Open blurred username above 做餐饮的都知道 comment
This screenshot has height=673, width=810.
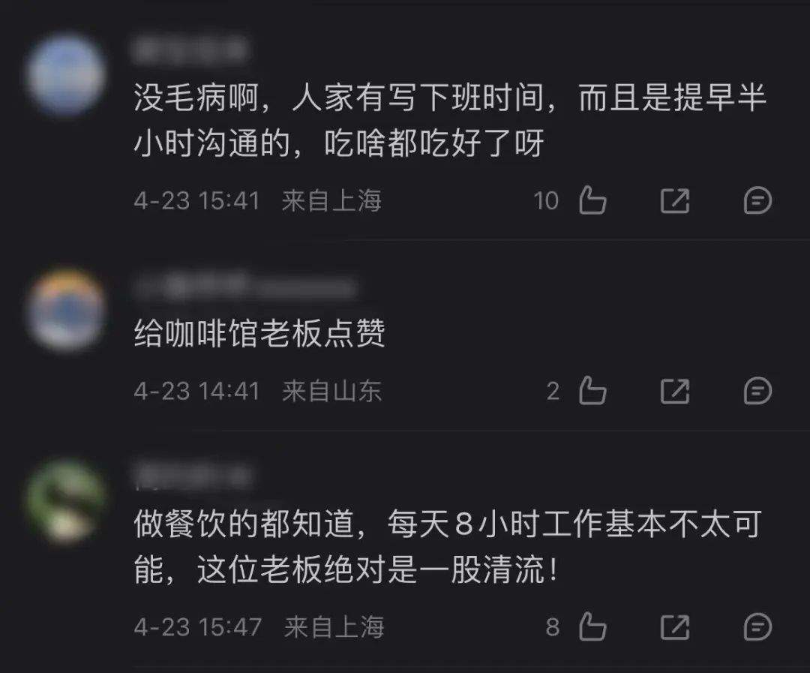point(194,476)
